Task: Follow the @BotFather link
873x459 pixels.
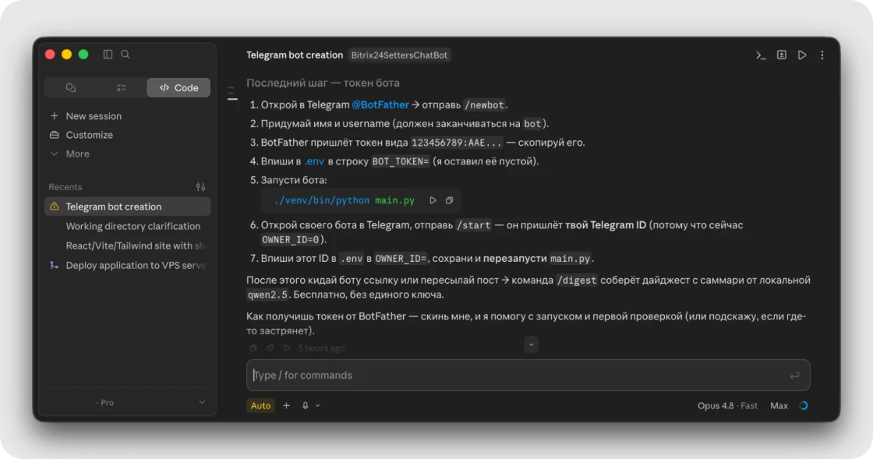Action: click(380, 104)
